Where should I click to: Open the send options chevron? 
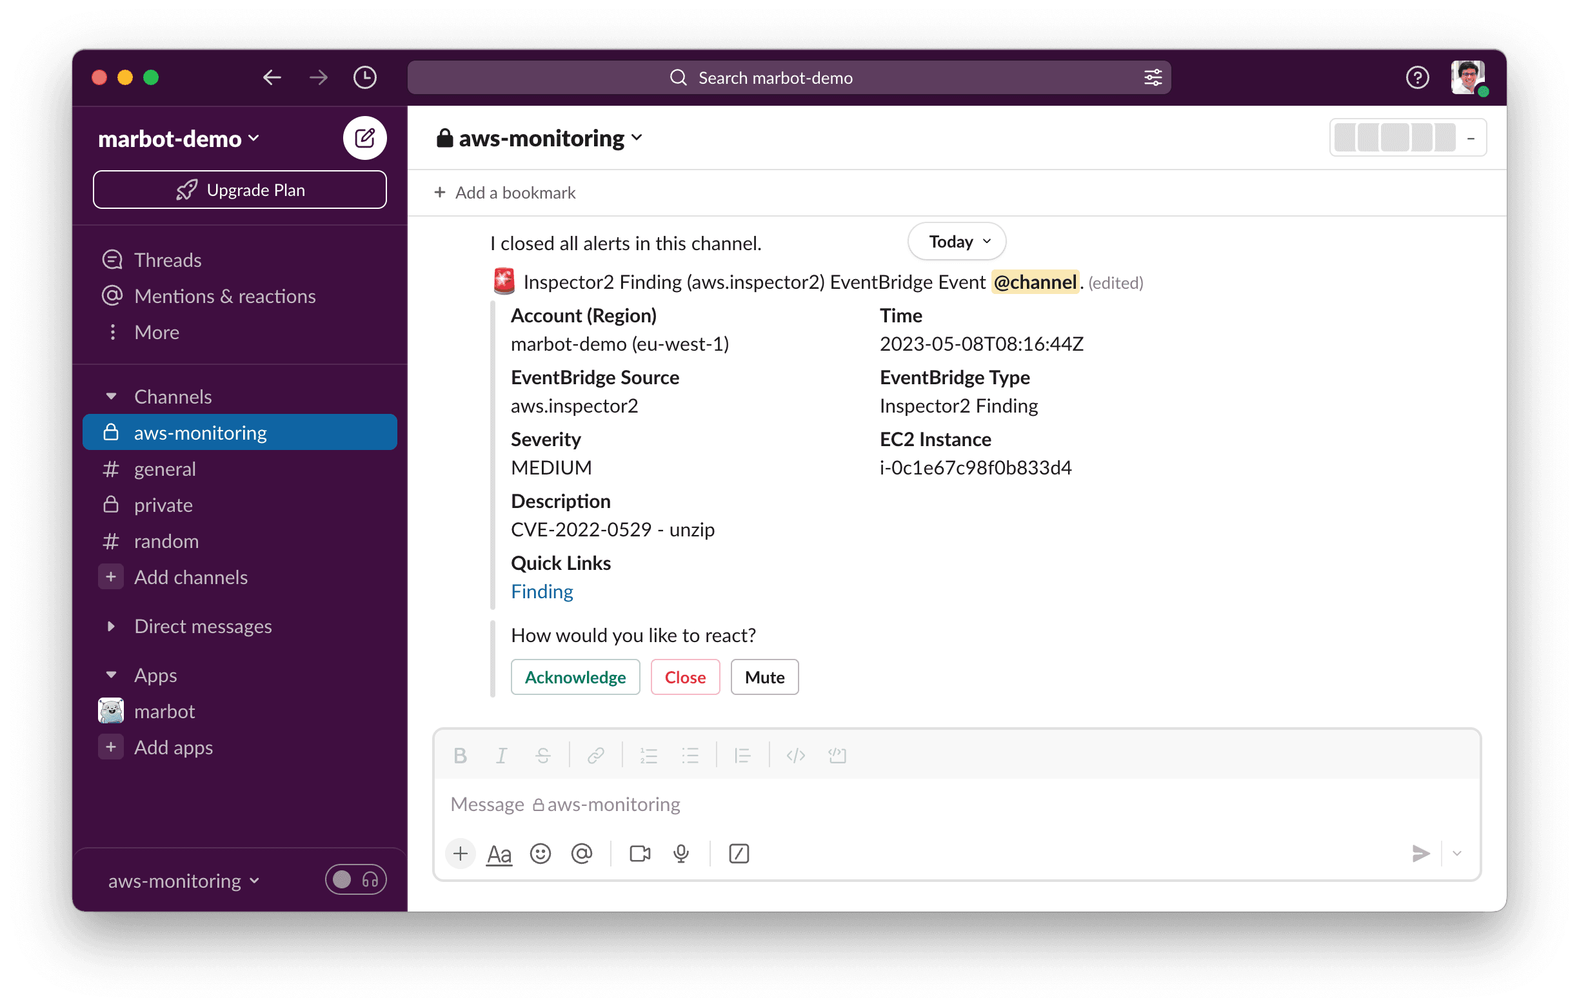[x=1457, y=853]
